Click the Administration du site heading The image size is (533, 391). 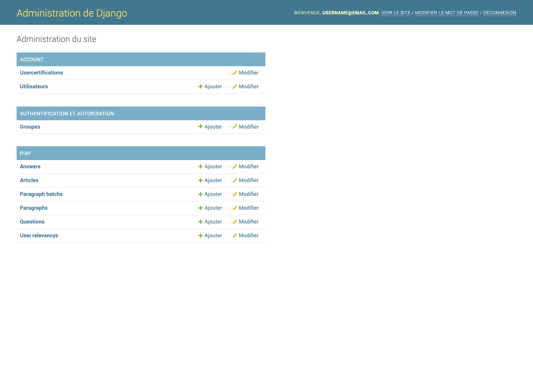pos(56,39)
